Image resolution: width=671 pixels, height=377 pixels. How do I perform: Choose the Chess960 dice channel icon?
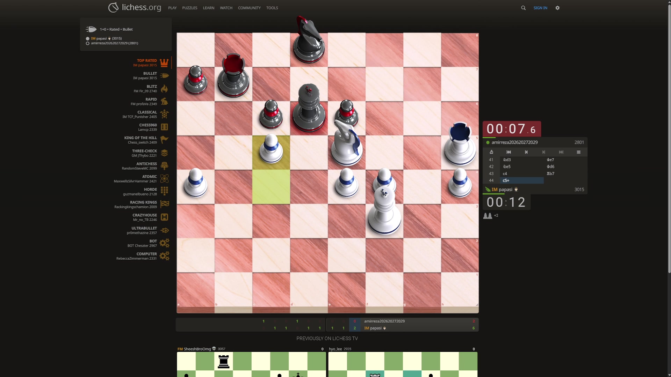click(x=164, y=127)
